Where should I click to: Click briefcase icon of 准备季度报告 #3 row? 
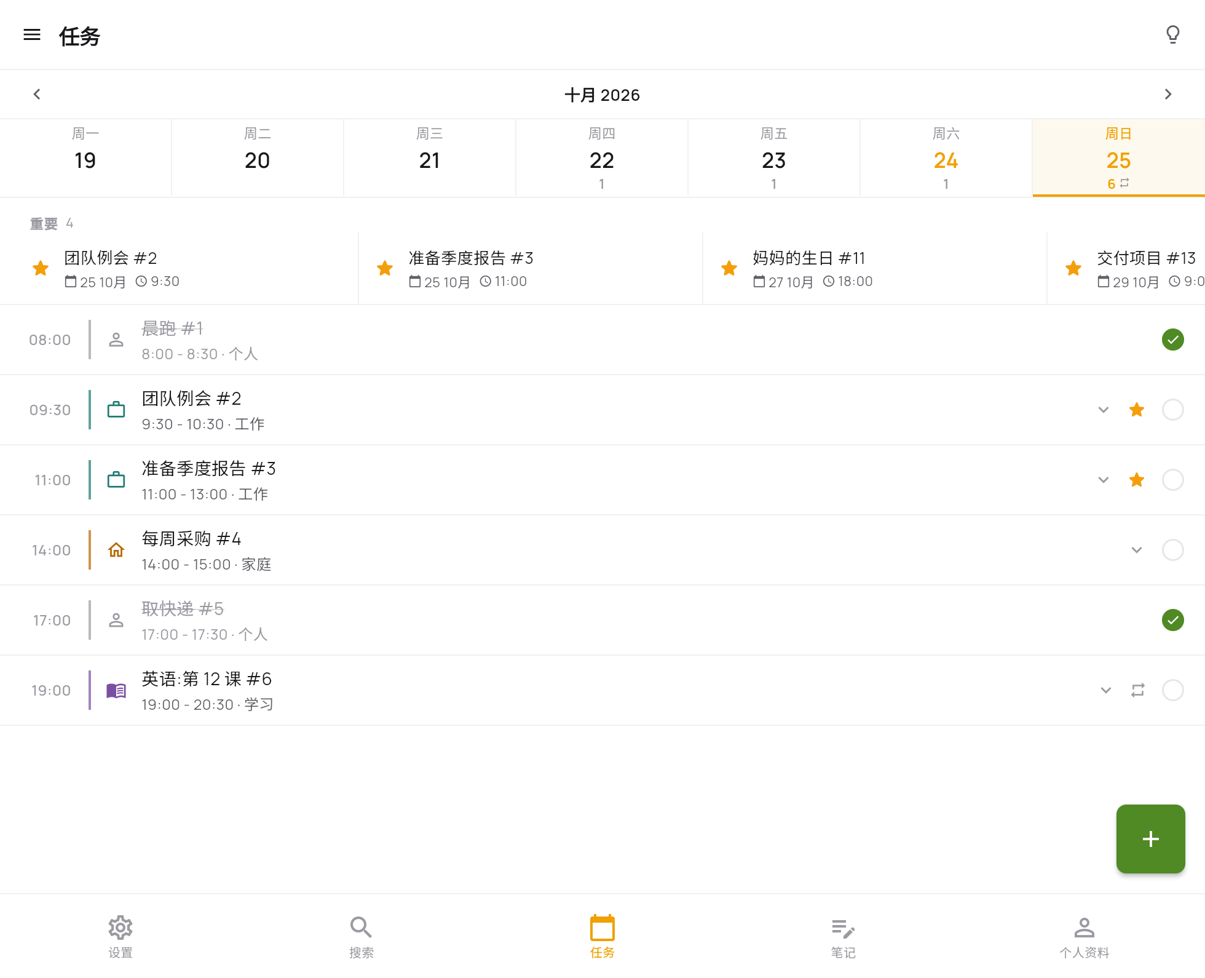(x=116, y=480)
